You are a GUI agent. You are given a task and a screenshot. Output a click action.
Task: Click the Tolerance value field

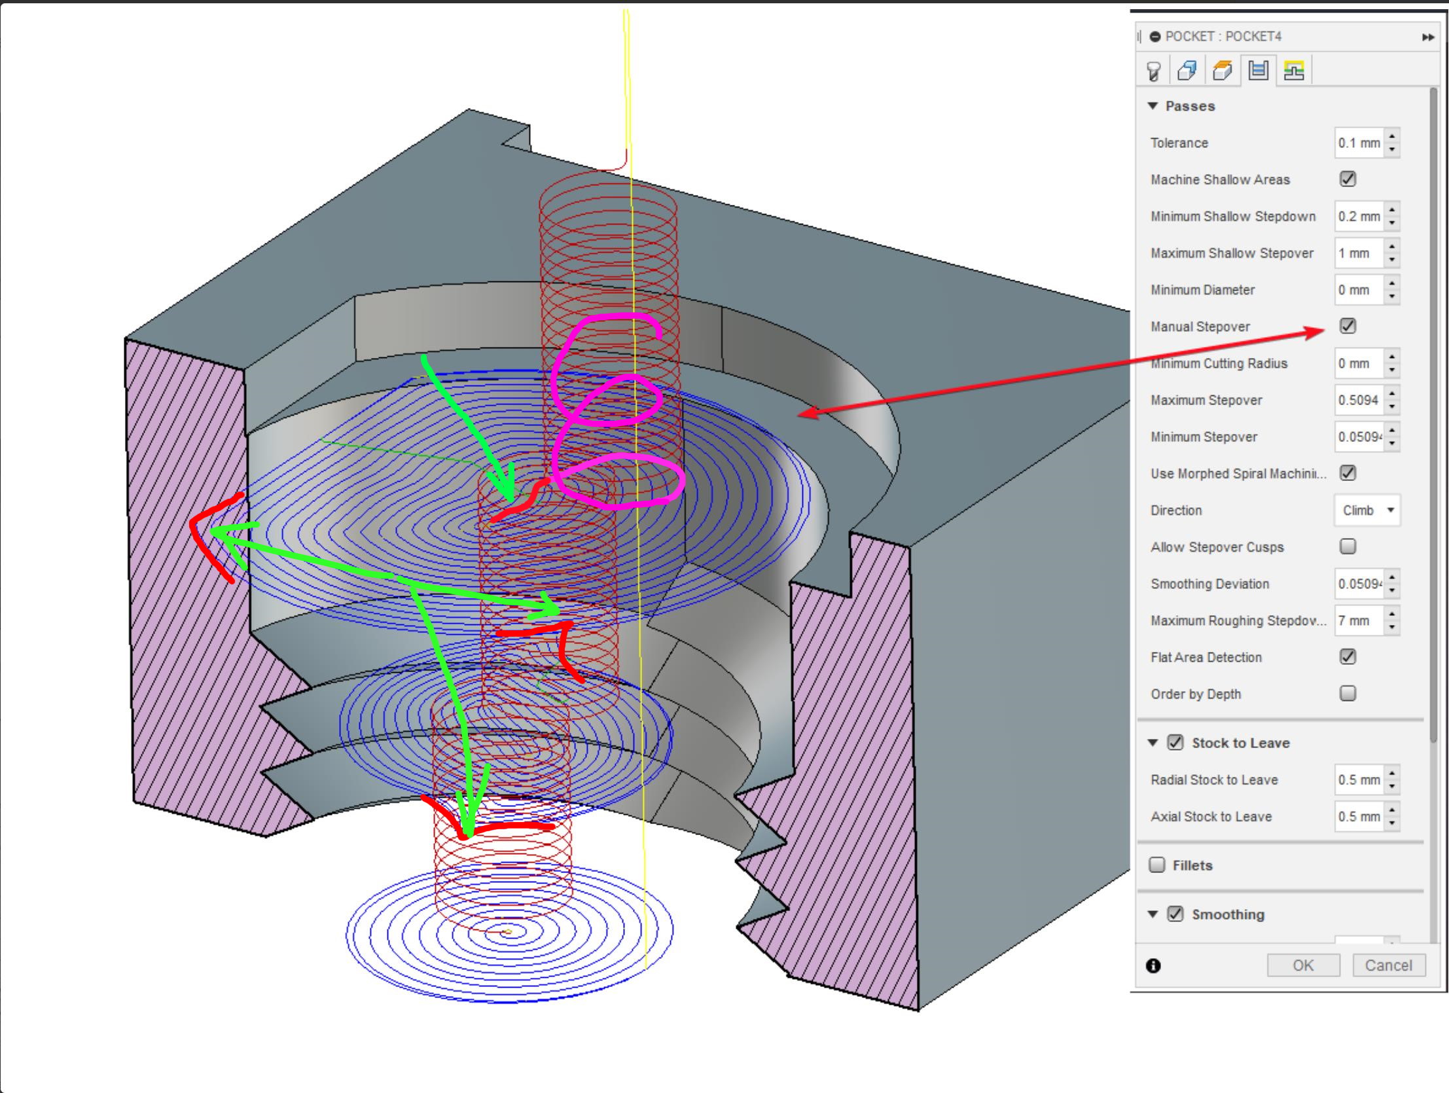click(x=1359, y=143)
